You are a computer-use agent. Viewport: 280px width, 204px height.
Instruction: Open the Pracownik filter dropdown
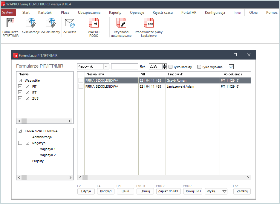coord(106,66)
